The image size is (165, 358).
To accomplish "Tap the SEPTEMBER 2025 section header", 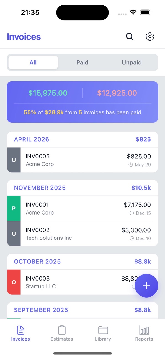I will (82, 310).
